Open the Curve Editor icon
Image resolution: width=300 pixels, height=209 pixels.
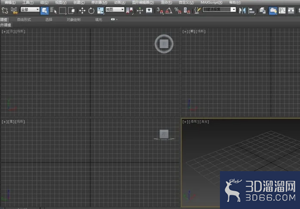click(282, 10)
